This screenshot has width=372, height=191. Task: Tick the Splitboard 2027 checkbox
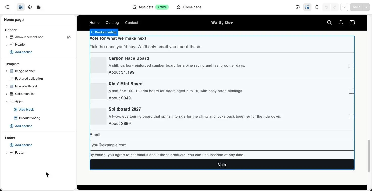click(352, 117)
